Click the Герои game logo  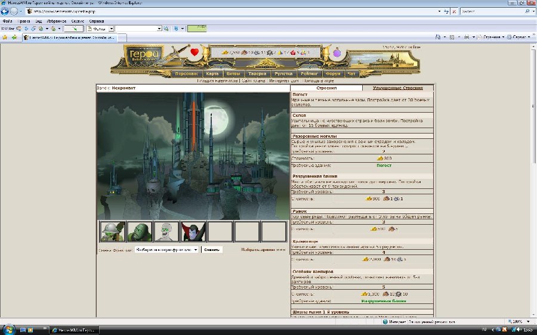[x=143, y=55]
